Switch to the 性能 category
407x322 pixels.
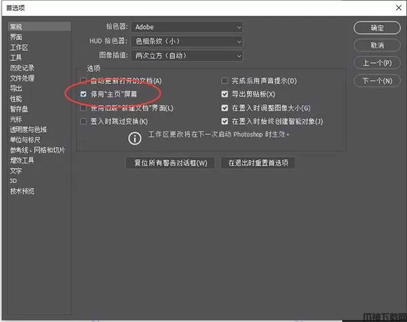[16, 98]
